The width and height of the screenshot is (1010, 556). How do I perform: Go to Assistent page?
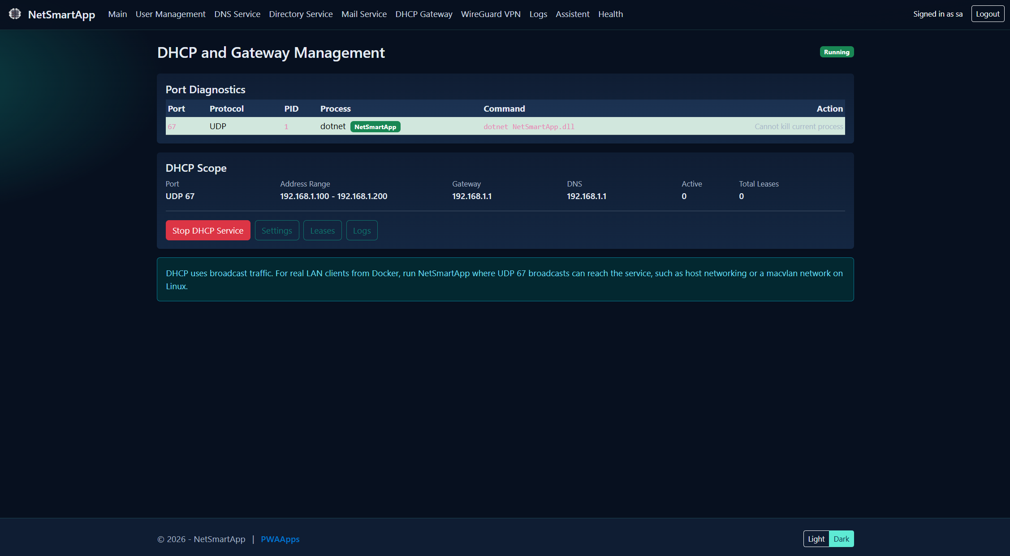click(x=572, y=14)
